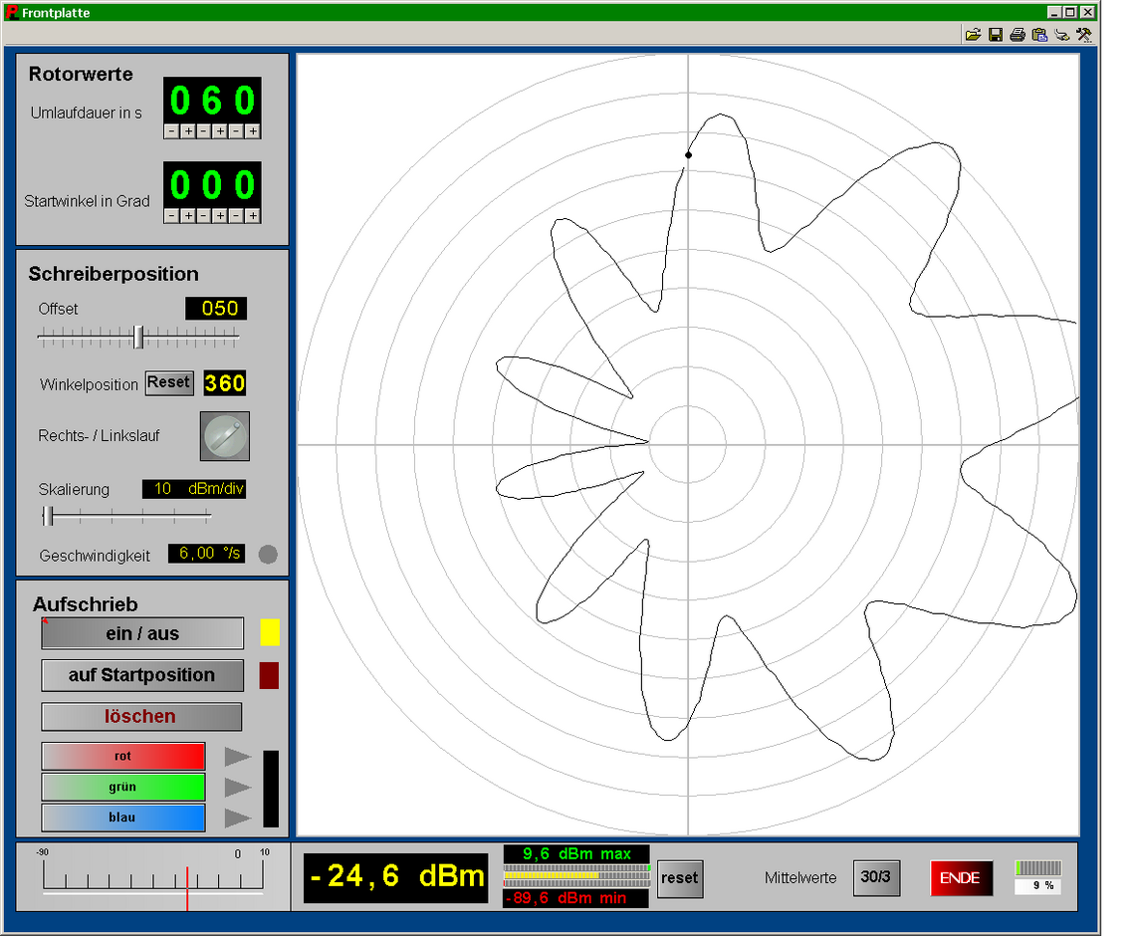Select the grün pen color

click(123, 787)
